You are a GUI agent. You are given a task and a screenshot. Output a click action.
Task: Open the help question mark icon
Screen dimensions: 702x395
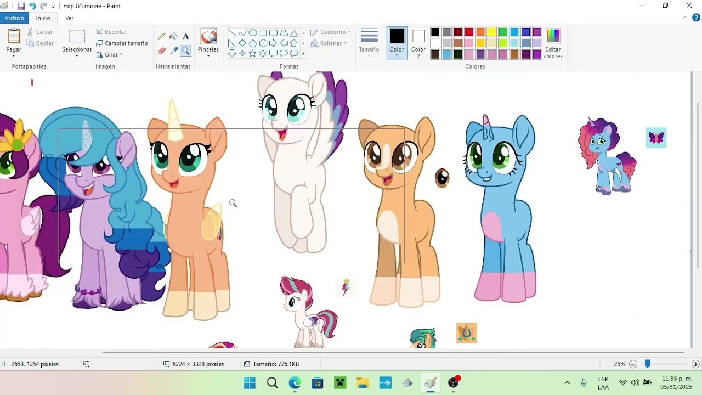pyautogui.click(x=697, y=18)
